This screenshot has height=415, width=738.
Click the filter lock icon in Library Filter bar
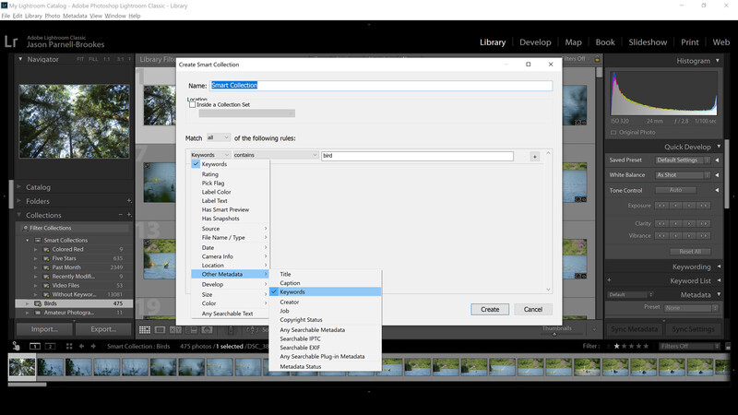(597, 59)
